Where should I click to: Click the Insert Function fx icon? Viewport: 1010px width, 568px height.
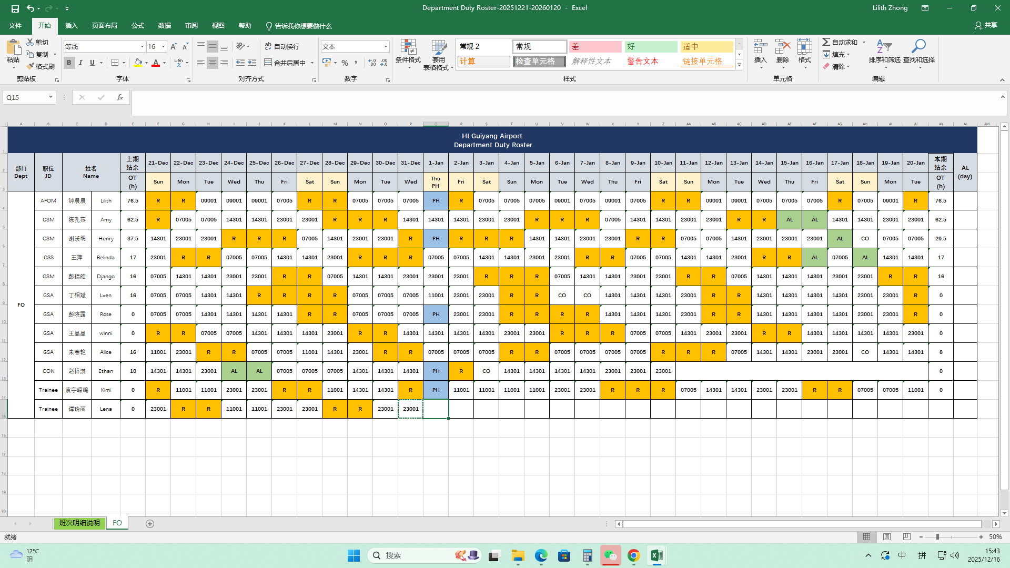tap(120, 97)
